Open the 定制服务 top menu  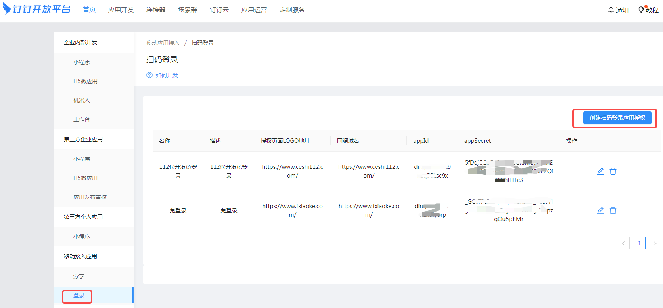tap(292, 10)
